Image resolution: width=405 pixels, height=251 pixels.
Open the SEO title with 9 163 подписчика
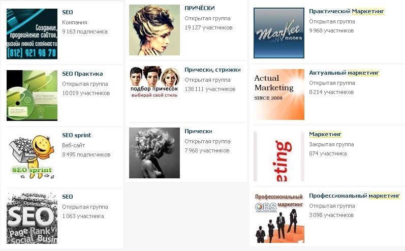[x=68, y=12]
